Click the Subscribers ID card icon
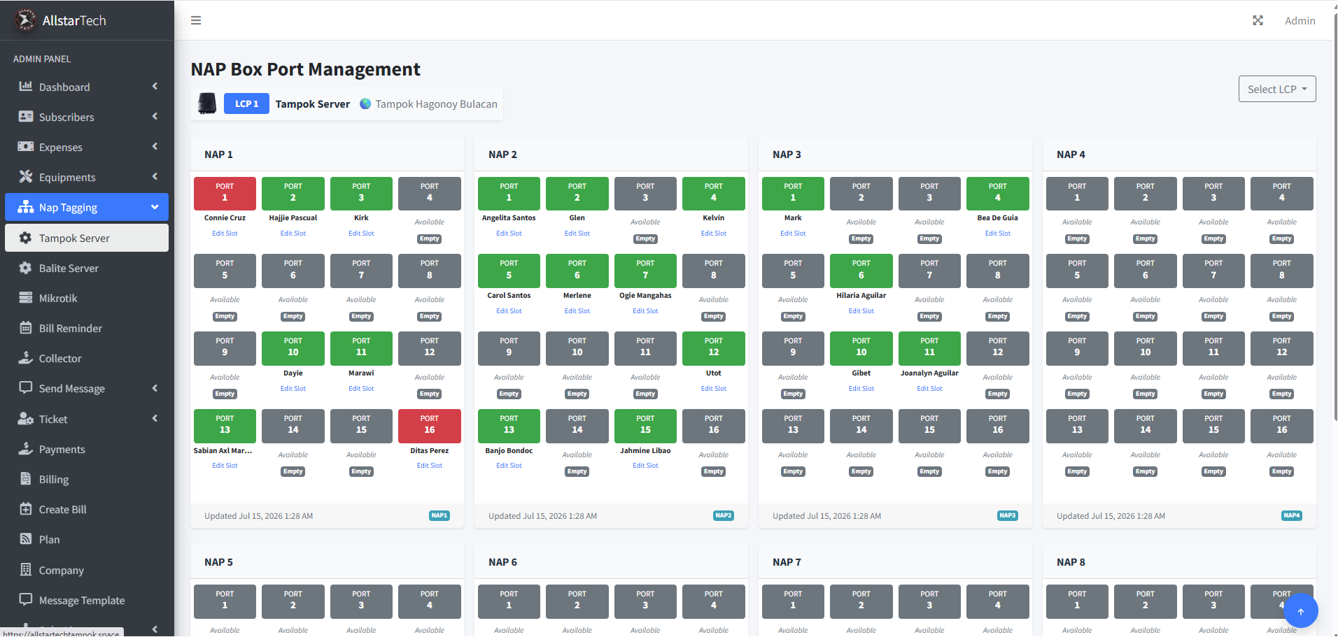The image size is (1338, 637). pyautogui.click(x=26, y=117)
